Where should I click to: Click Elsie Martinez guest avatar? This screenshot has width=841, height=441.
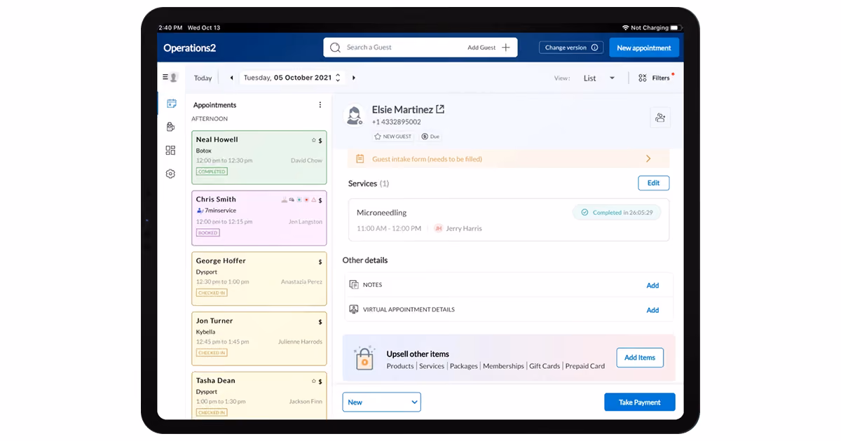coord(355,115)
